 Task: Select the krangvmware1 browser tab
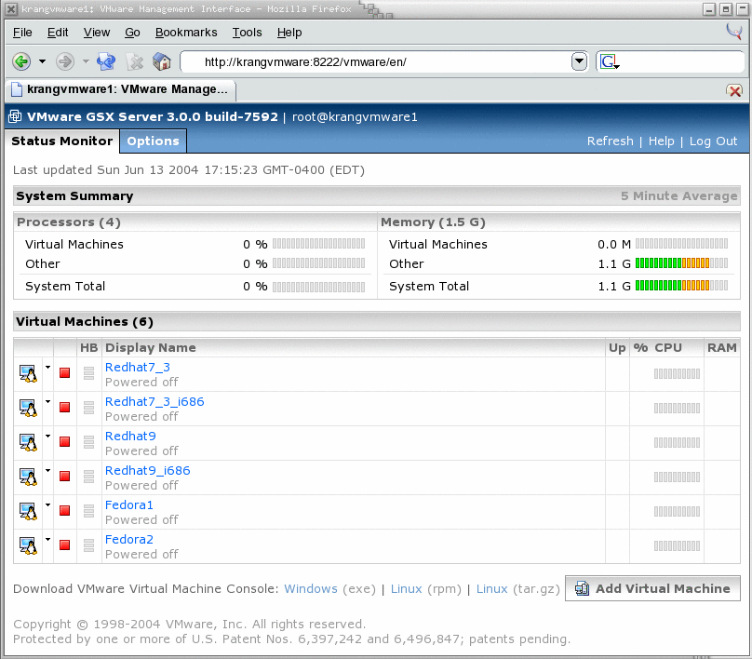tap(121, 89)
